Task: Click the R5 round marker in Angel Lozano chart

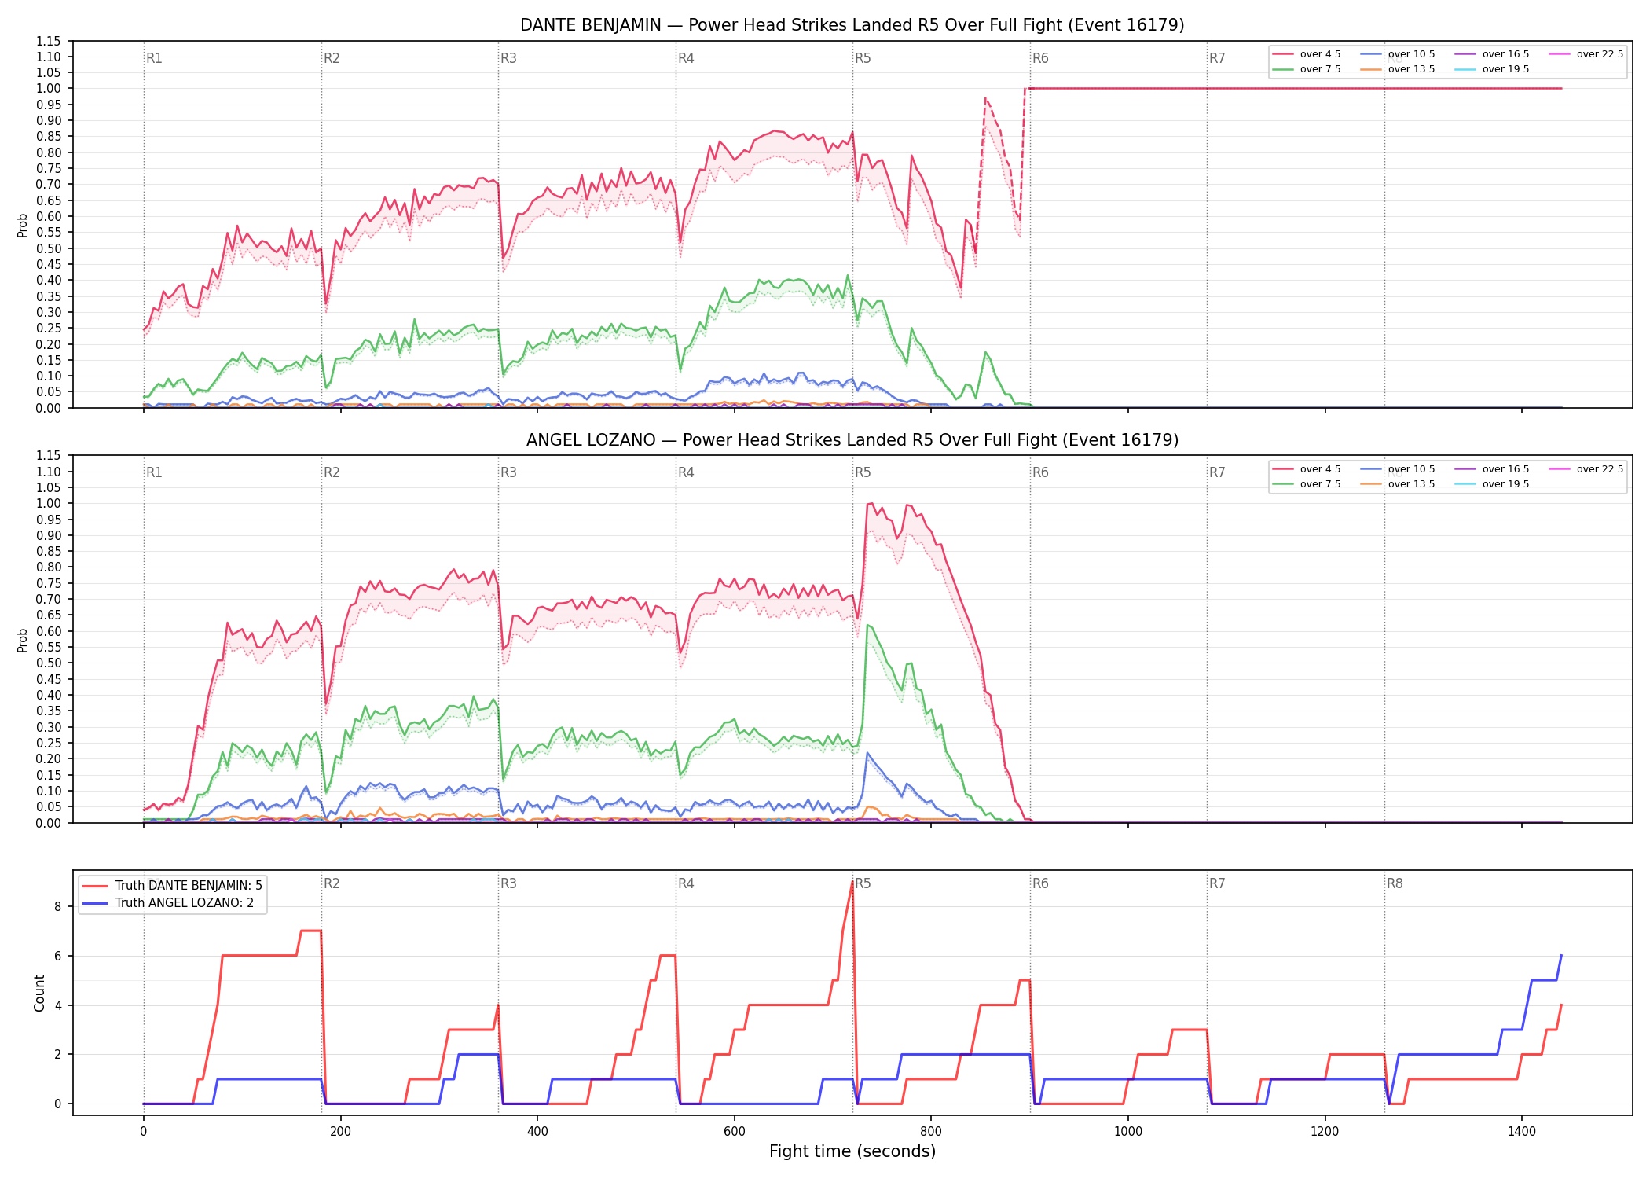Action: 863,472
